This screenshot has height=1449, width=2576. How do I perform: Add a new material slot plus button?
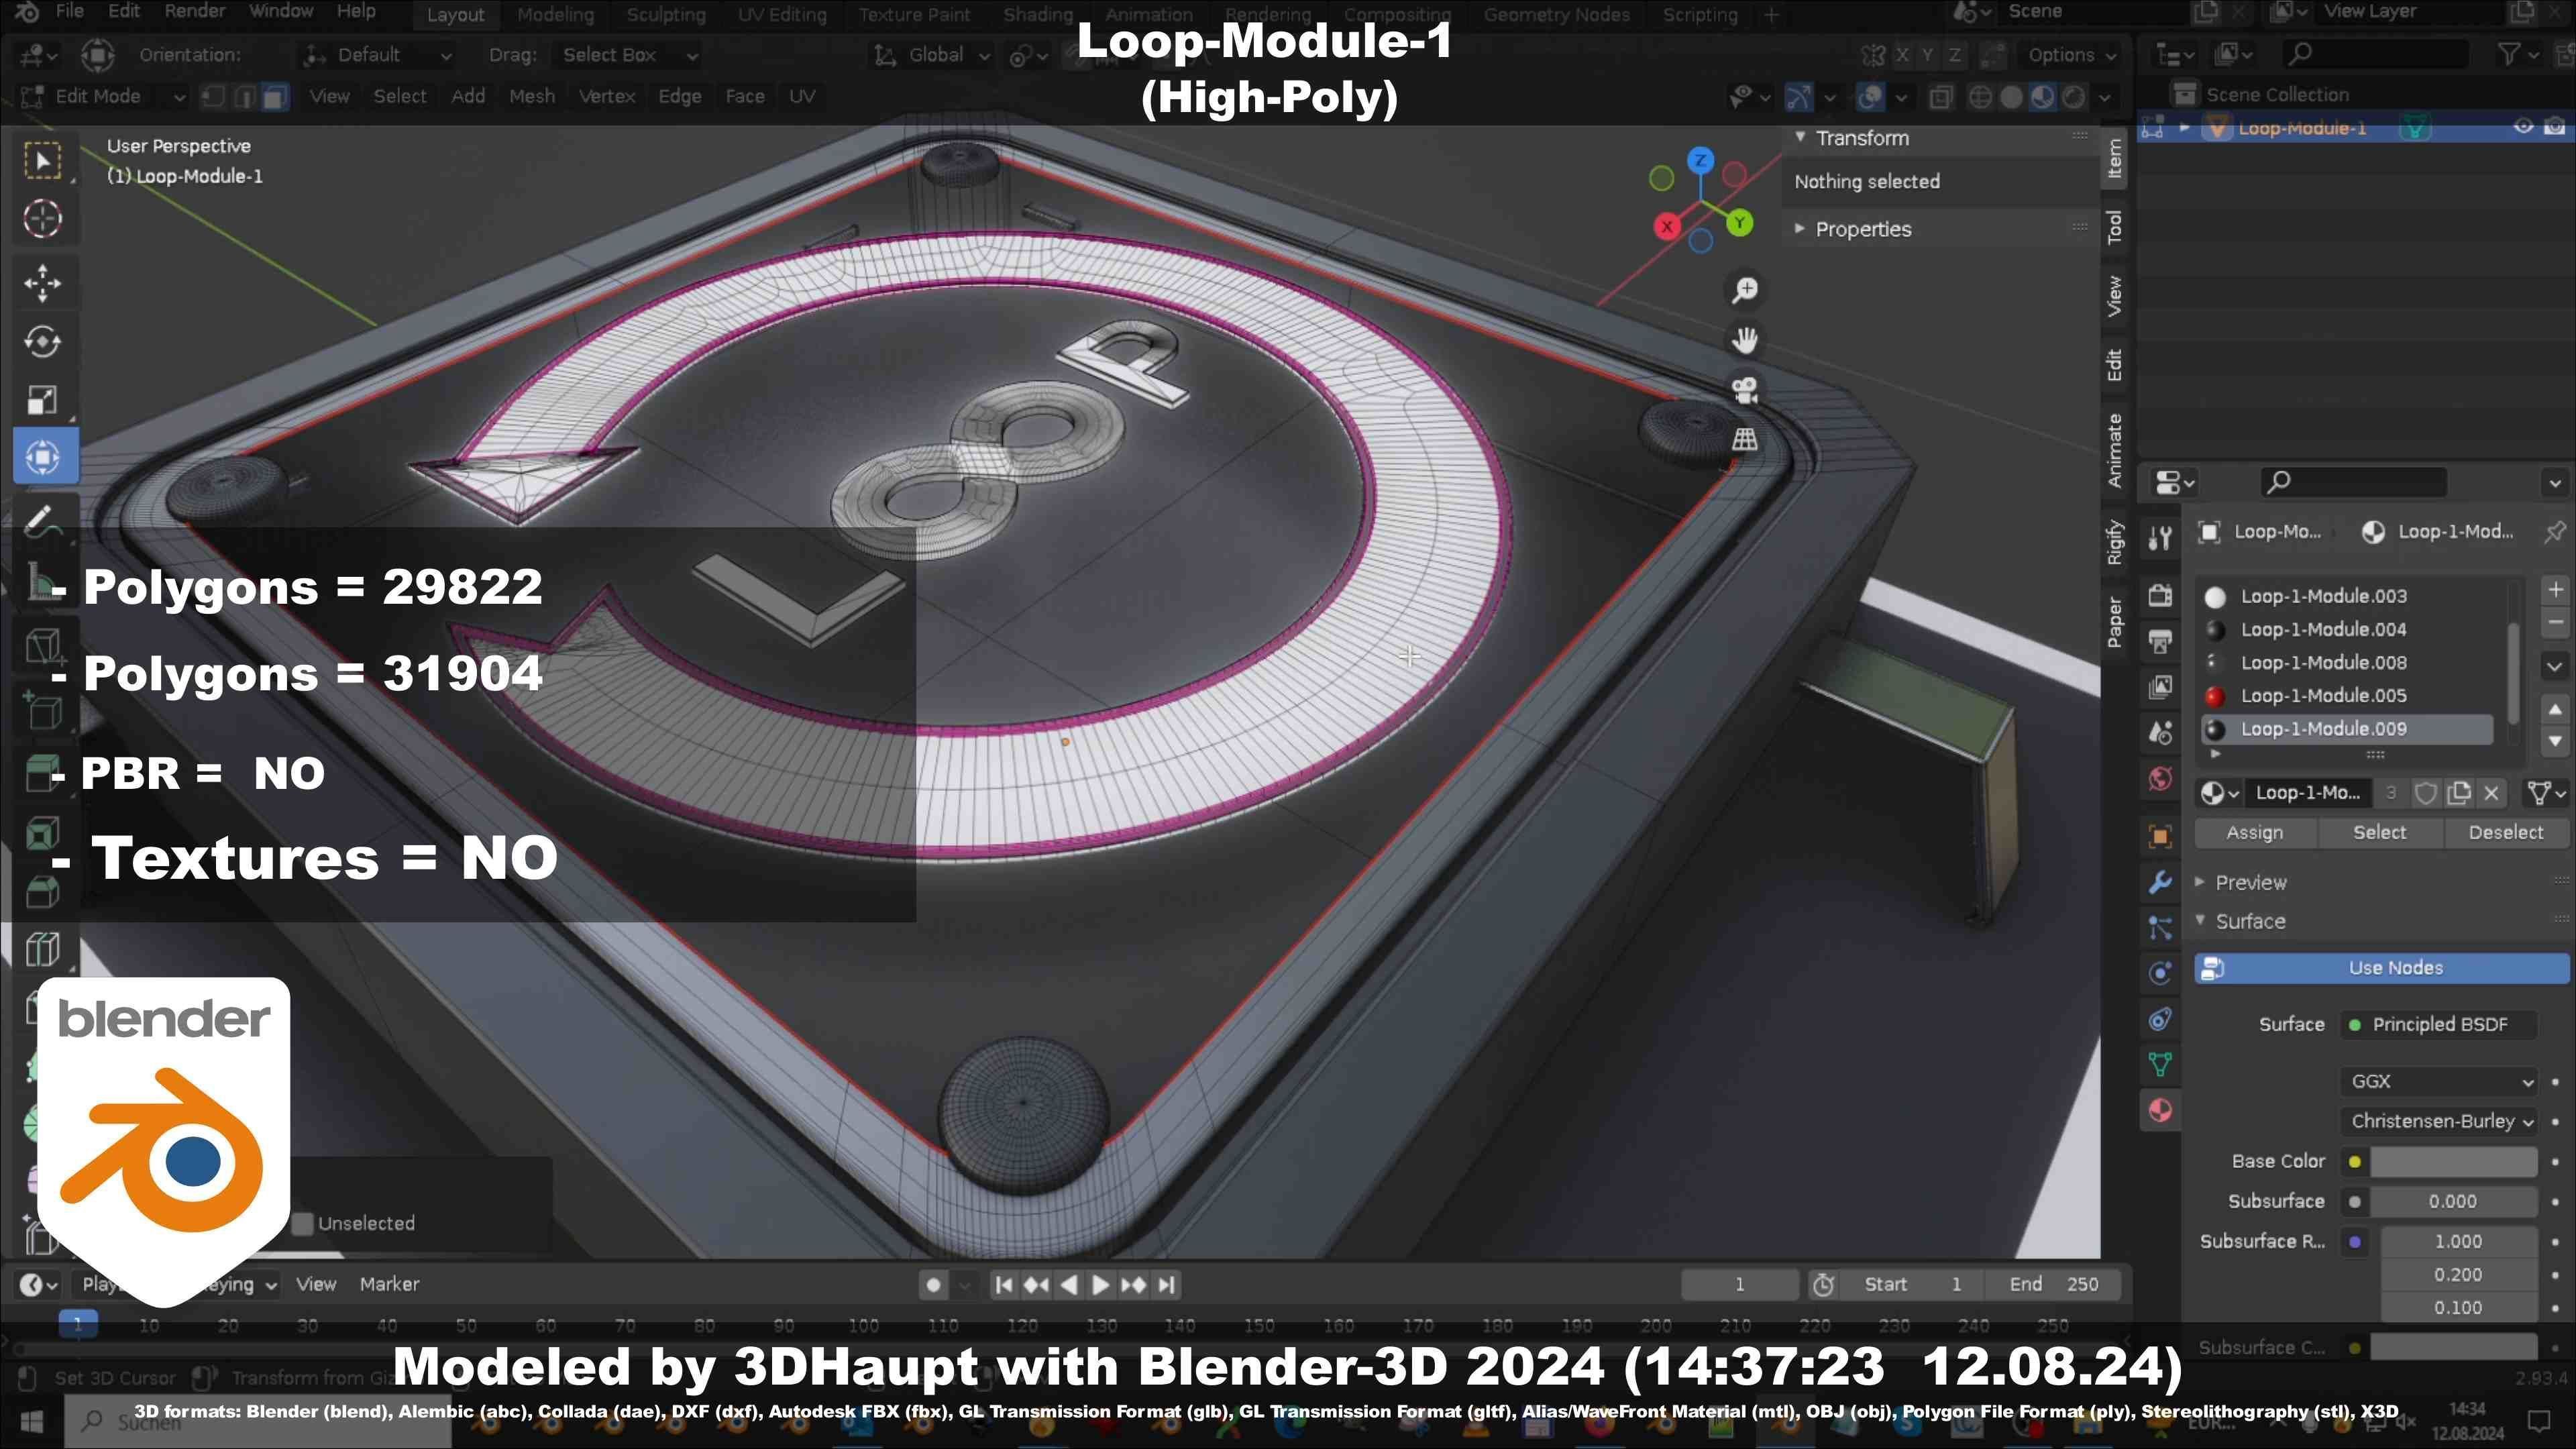(x=2555, y=590)
